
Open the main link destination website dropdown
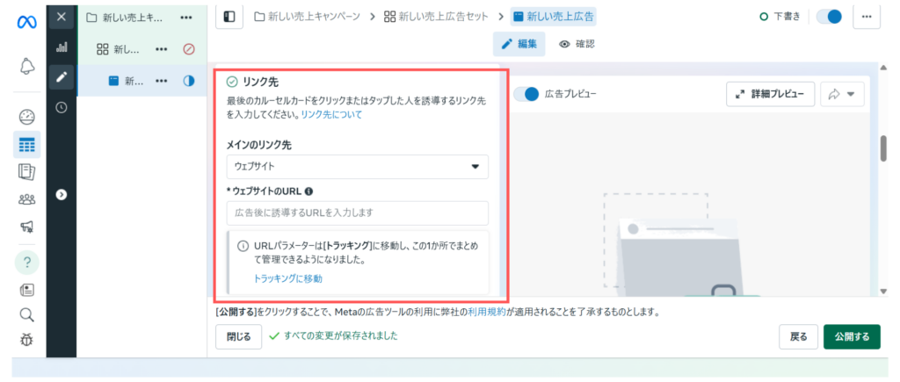click(357, 166)
